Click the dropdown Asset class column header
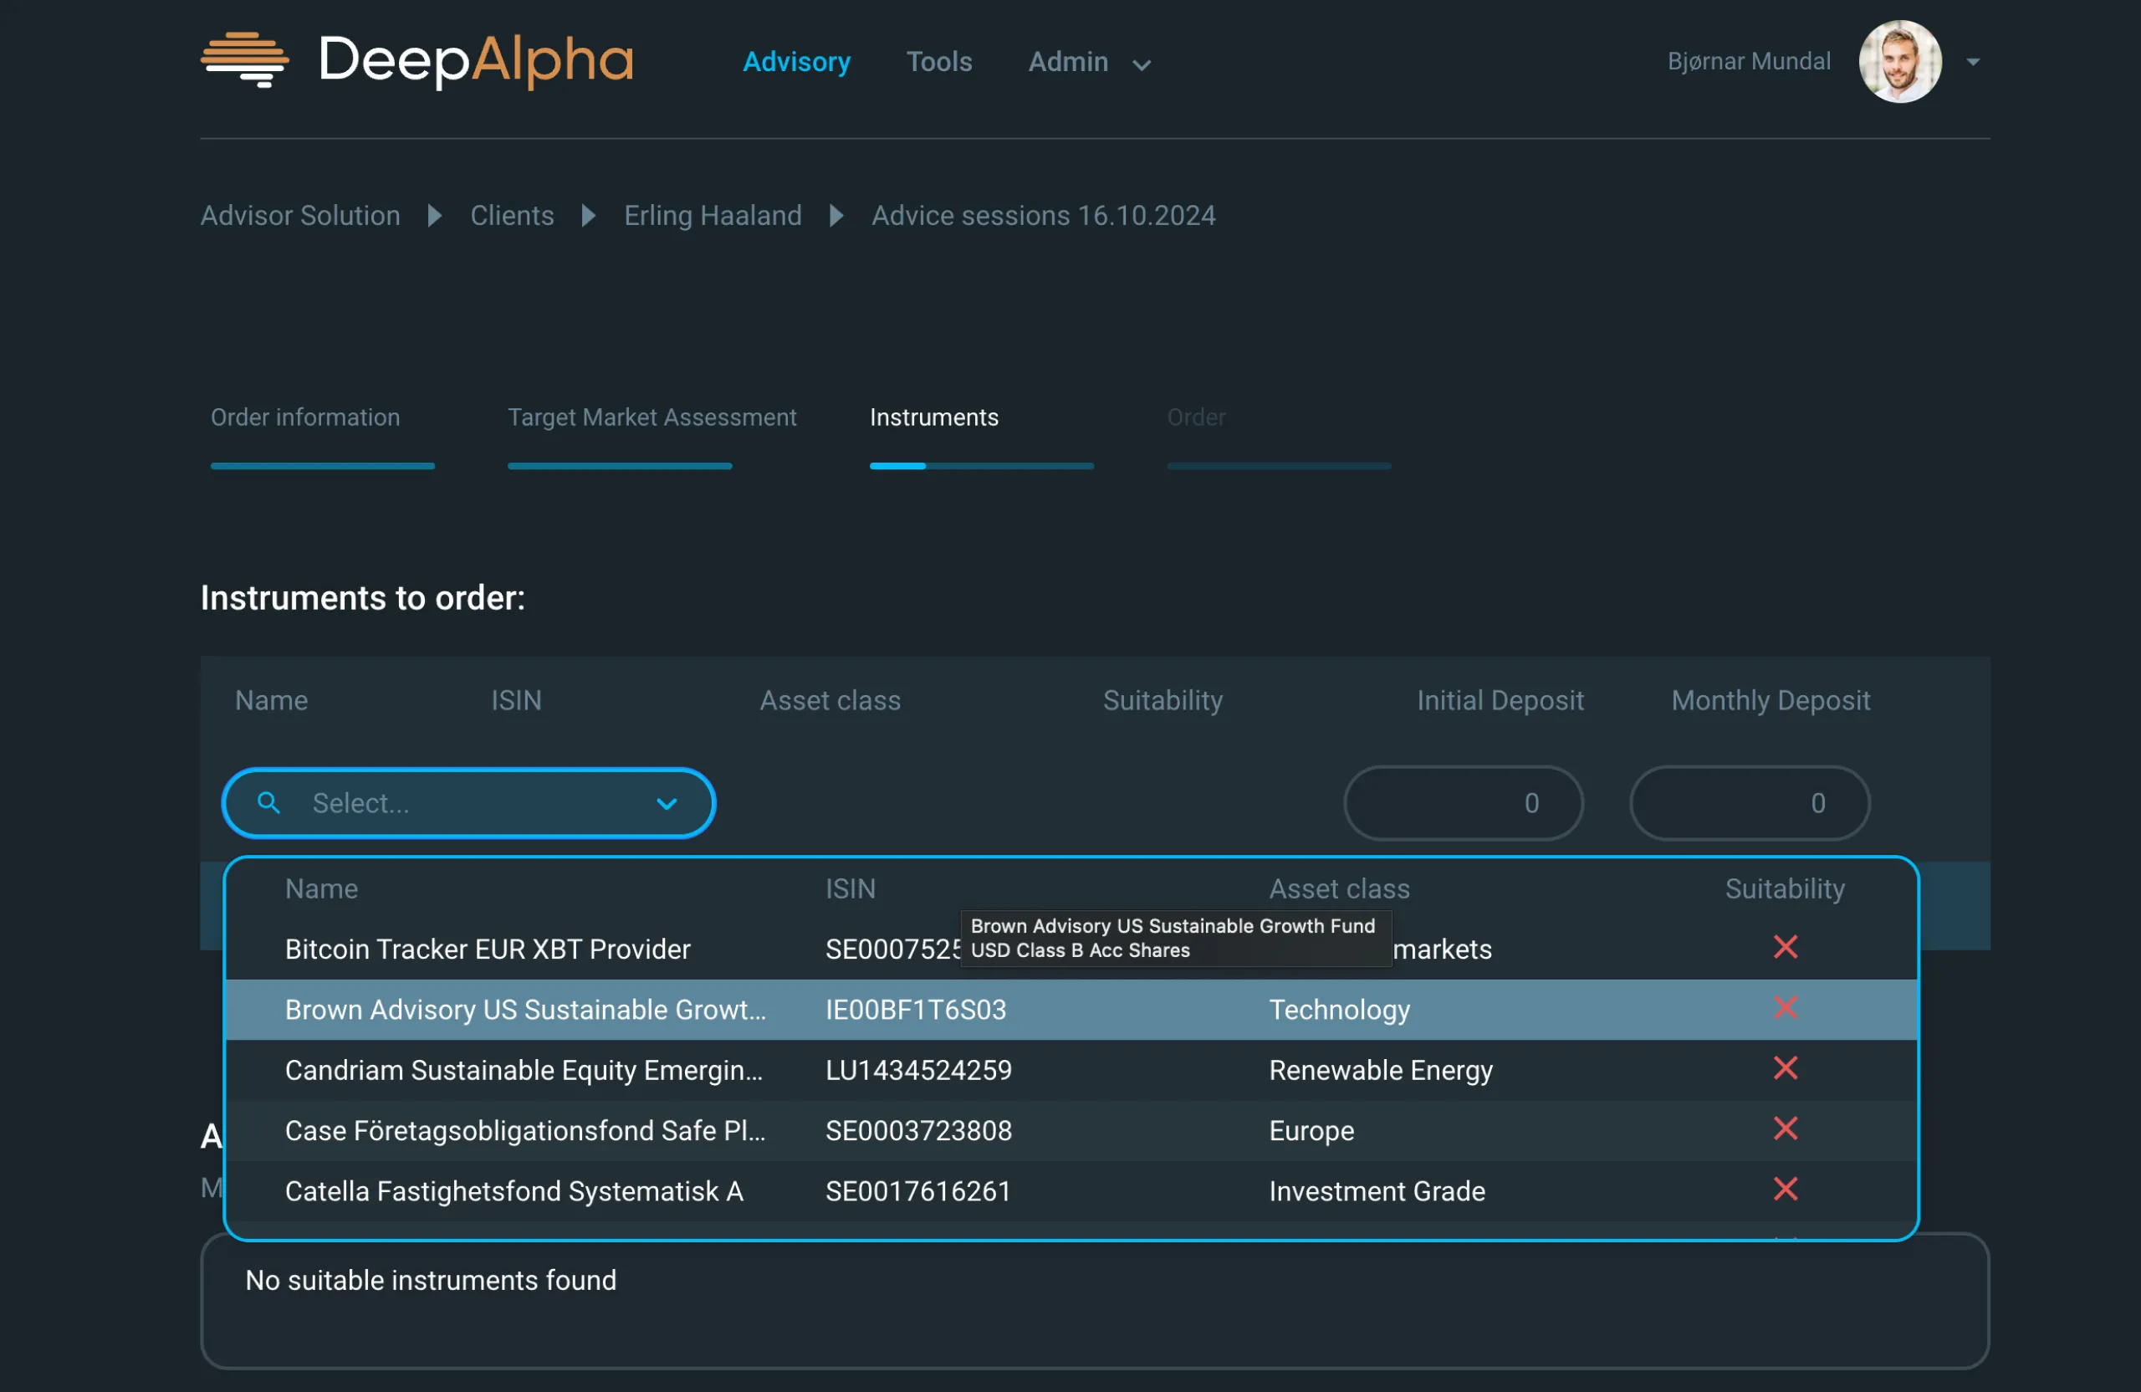2141x1392 pixels. 1340,888
